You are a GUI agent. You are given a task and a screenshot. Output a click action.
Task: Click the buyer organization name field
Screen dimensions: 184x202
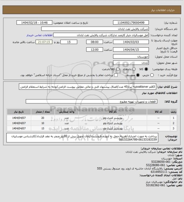pos(95,29)
